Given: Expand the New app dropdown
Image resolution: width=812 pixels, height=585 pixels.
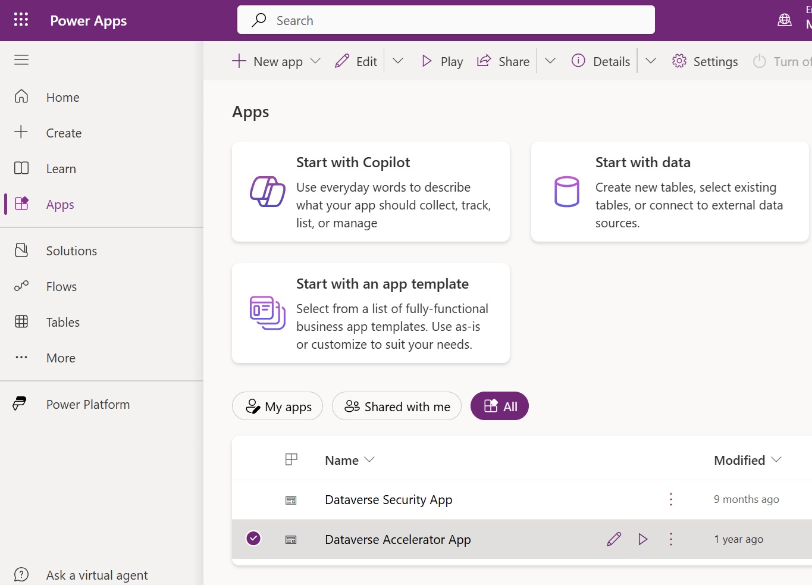Looking at the screenshot, I should (316, 61).
